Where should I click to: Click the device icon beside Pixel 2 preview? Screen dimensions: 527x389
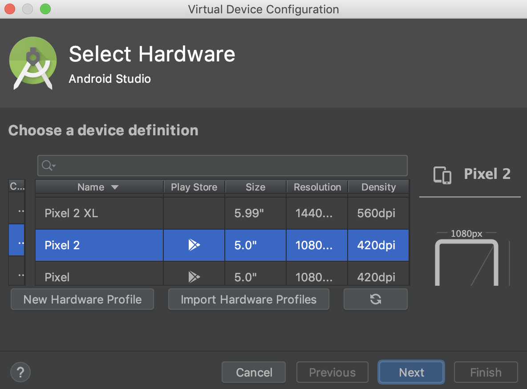(x=442, y=175)
